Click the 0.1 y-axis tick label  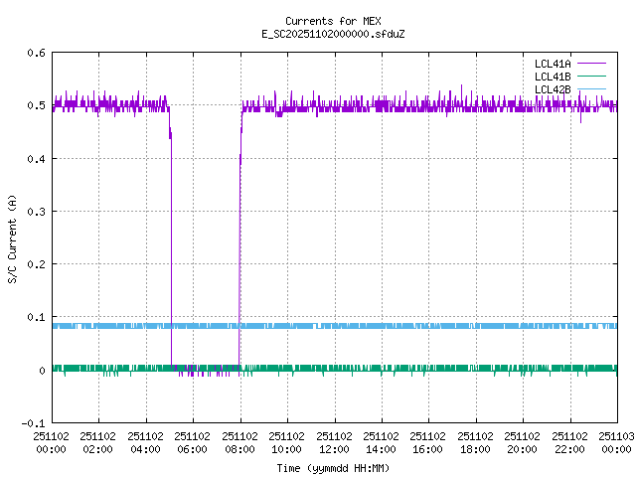[x=37, y=318]
